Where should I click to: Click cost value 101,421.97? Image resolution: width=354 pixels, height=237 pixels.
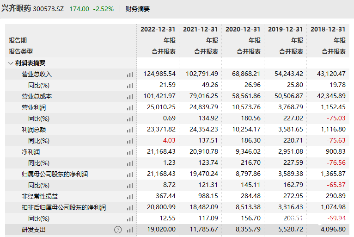(x=159, y=96)
